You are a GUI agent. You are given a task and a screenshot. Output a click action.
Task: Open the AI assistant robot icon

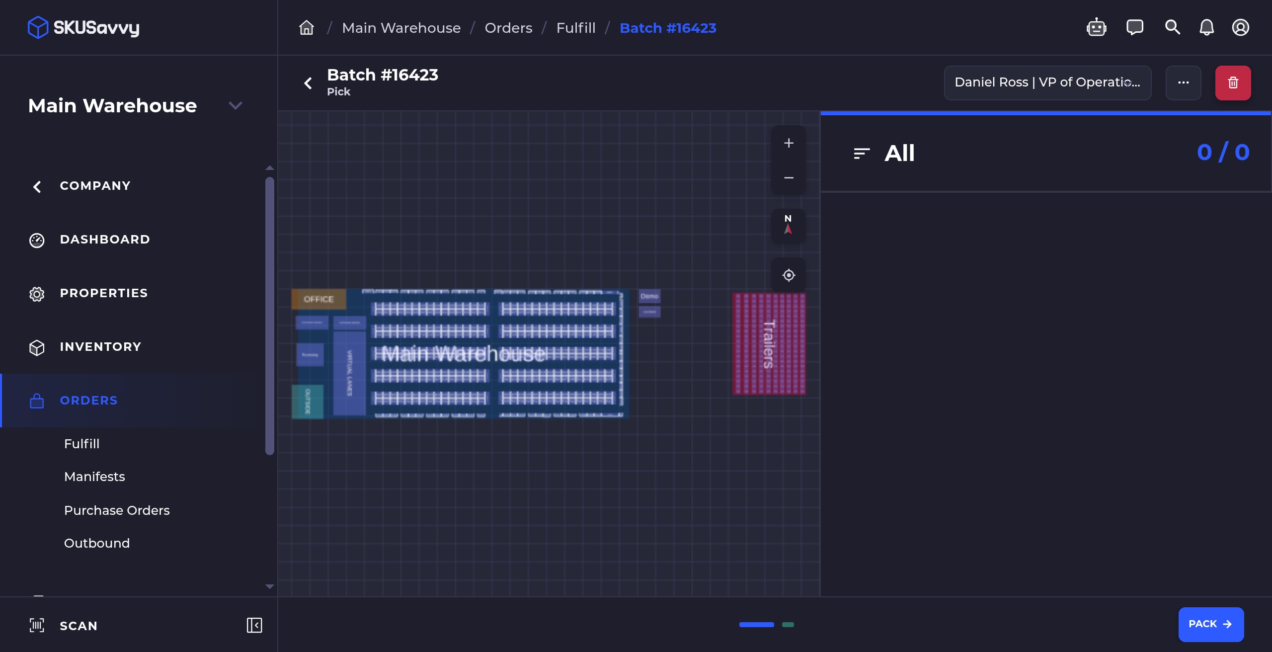[x=1096, y=27]
